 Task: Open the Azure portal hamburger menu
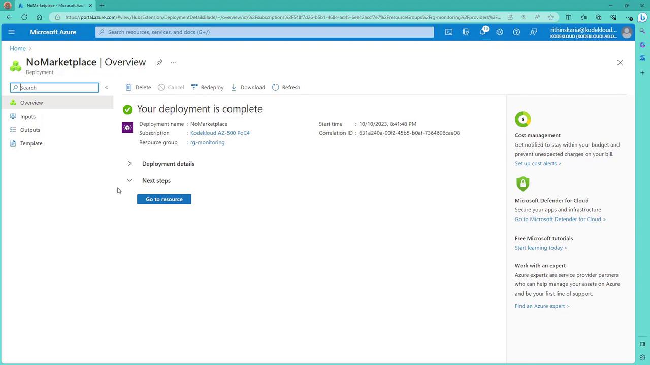[x=12, y=32]
